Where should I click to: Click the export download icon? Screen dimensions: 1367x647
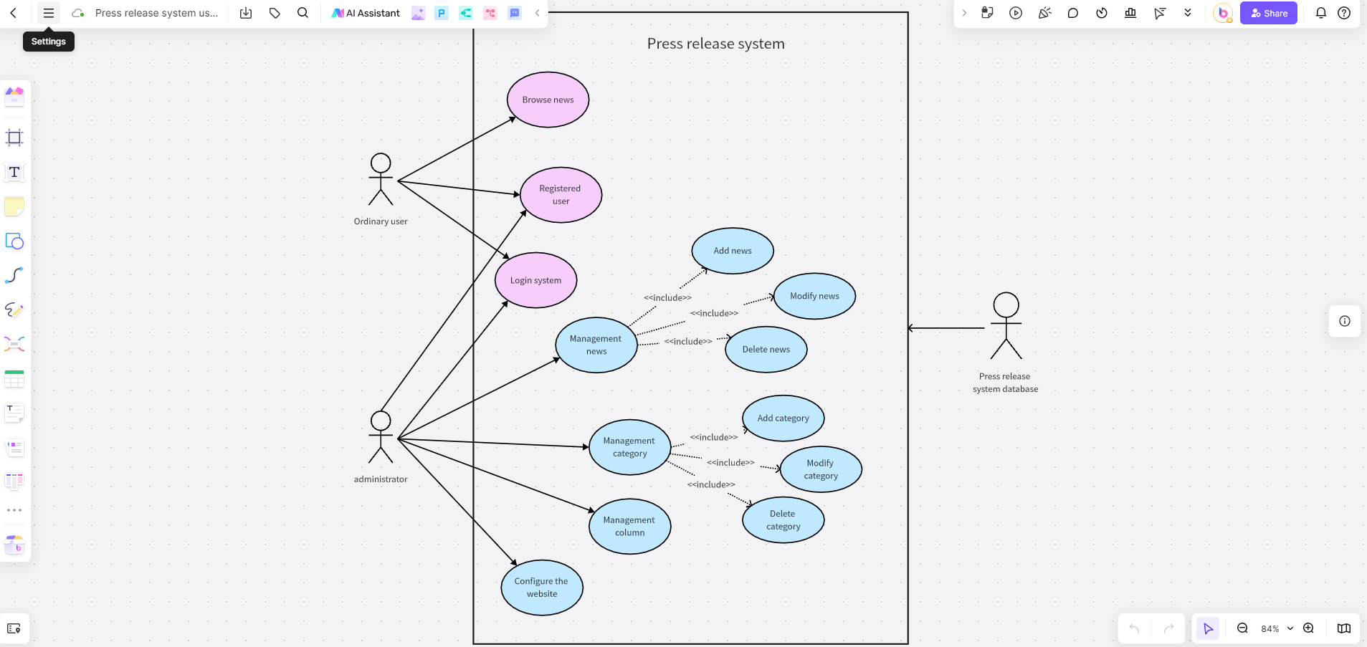pos(246,13)
